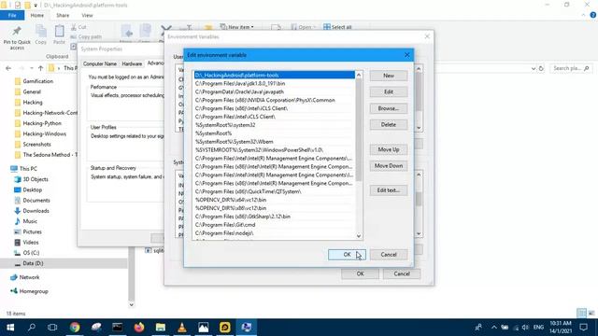Image resolution: width=598 pixels, height=336 pixels.
Task: Select the Home ribbon tab
Action: point(37,15)
